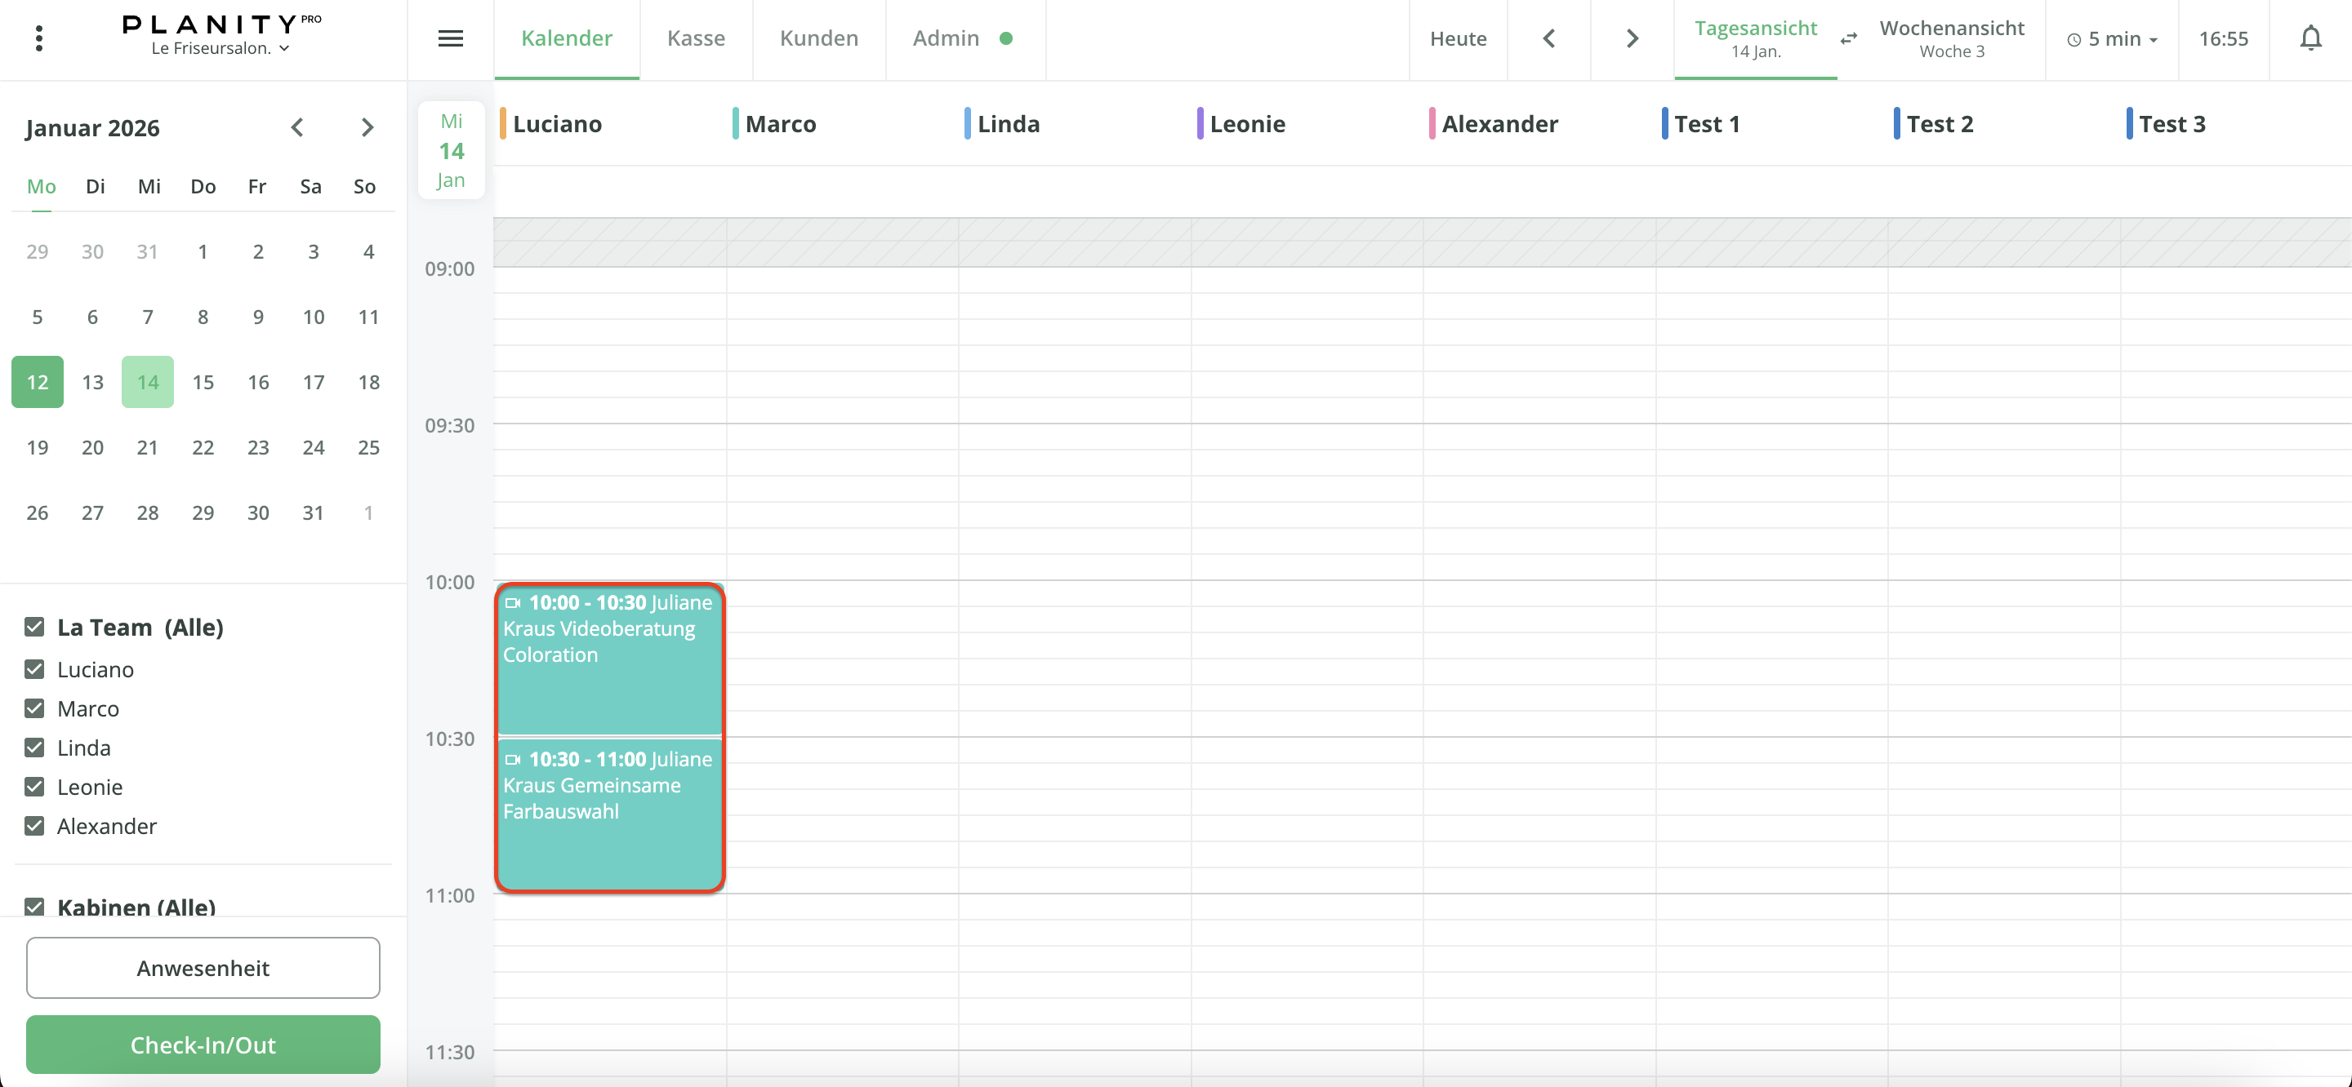Toggle the Linda checkbox
2352x1087 pixels.
click(x=34, y=748)
